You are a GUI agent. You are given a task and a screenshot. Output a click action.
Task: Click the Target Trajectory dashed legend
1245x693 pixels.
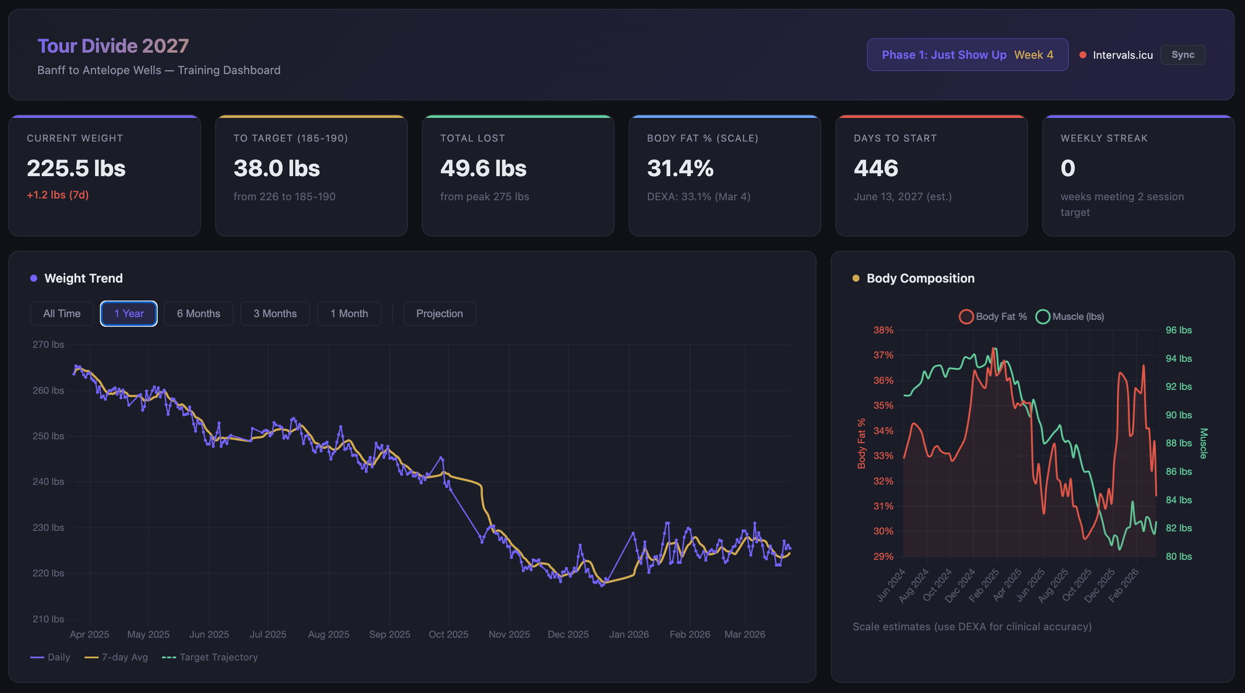coord(169,657)
